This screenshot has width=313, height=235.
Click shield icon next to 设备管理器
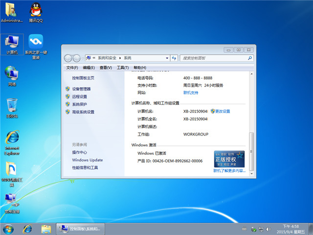(x=67, y=89)
